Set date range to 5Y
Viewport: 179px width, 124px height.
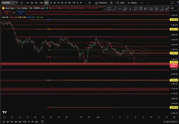[33, 122]
